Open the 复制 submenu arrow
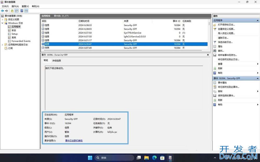The height and width of the screenshot is (162, 260). pyautogui.click(x=258, y=91)
